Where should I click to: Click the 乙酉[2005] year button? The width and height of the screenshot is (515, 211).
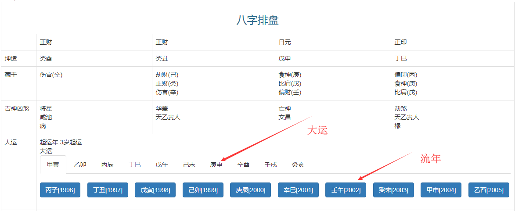click(489, 190)
